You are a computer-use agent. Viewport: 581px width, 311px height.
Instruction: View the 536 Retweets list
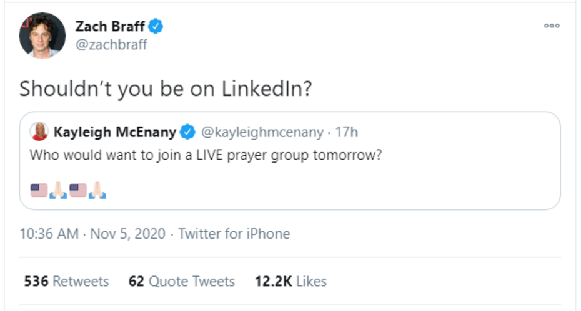click(66, 282)
